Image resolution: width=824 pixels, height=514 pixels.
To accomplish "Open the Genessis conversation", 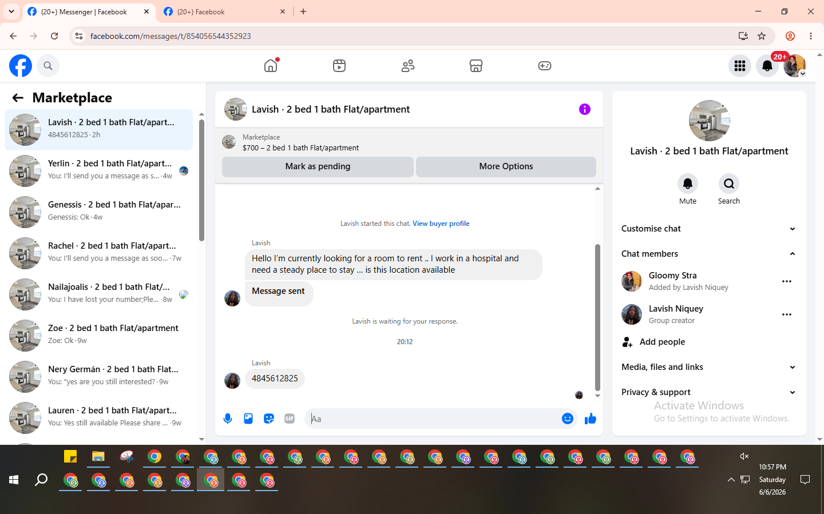I will pos(99,212).
